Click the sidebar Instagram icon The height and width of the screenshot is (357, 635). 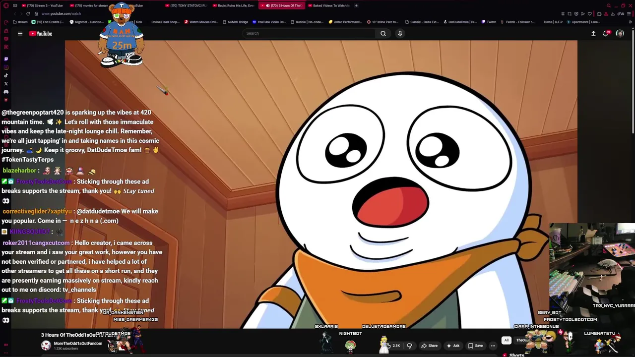(6, 67)
